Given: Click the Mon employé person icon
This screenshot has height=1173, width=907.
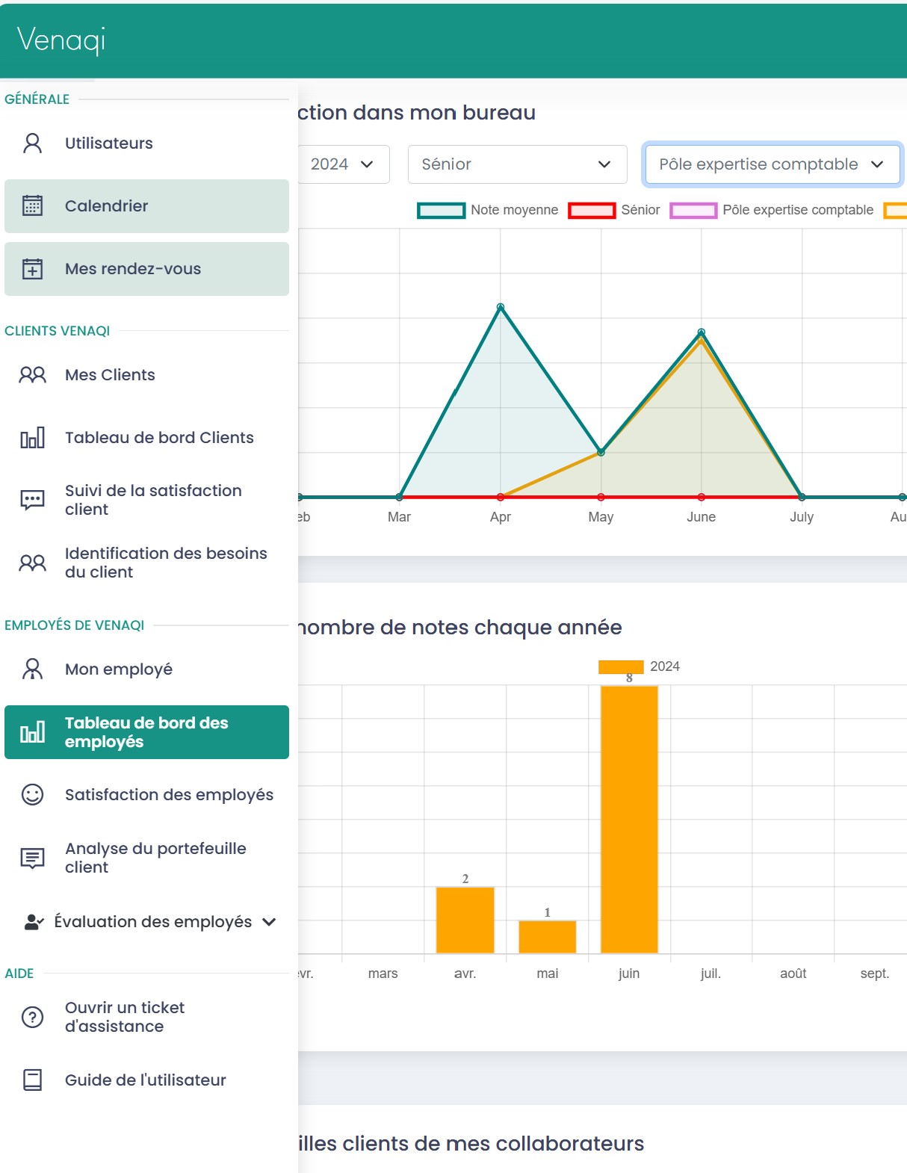Looking at the screenshot, I should coord(33,669).
